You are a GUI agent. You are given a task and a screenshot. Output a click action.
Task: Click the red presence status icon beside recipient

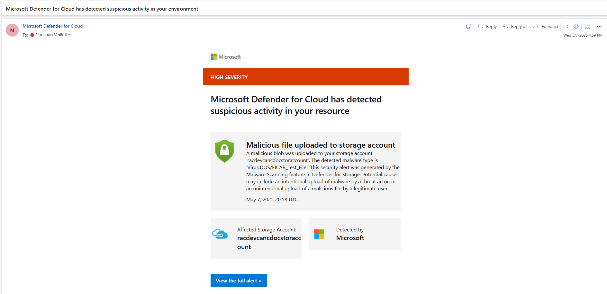point(32,35)
